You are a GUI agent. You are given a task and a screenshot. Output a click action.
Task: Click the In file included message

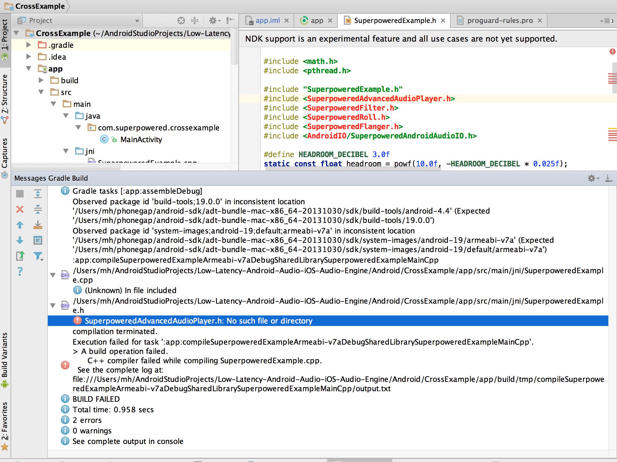130,290
